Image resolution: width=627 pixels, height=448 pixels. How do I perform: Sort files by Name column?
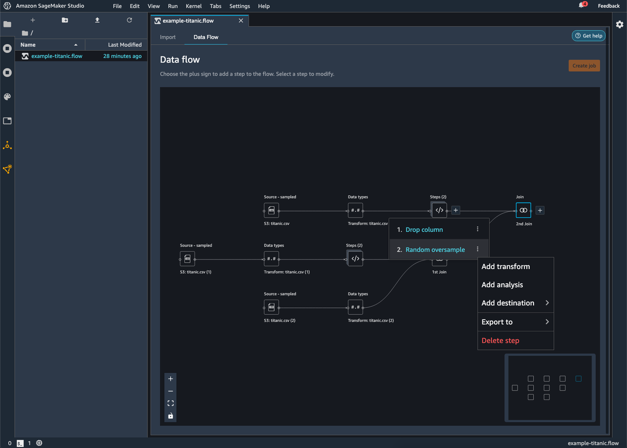(50, 45)
